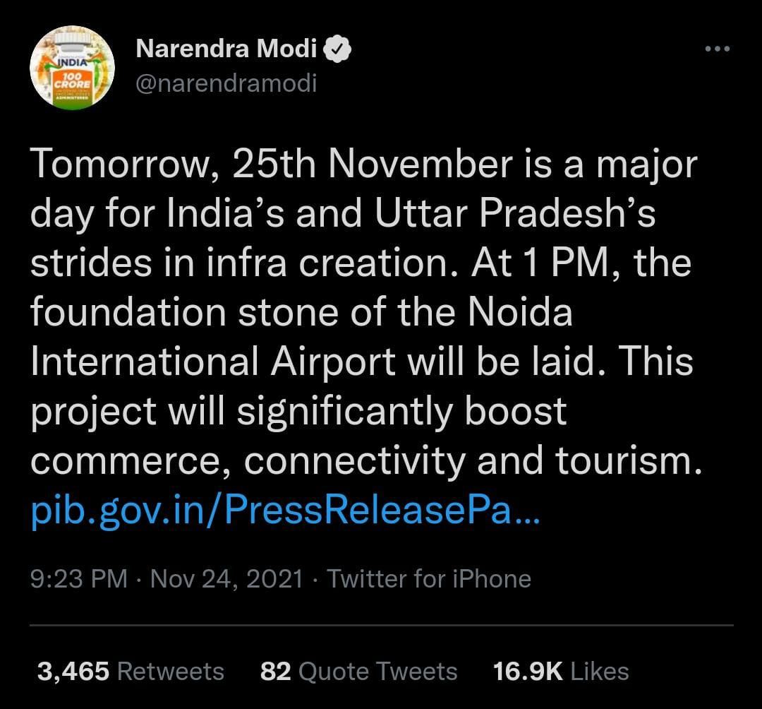Click the Likes label text

(x=599, y=671)
